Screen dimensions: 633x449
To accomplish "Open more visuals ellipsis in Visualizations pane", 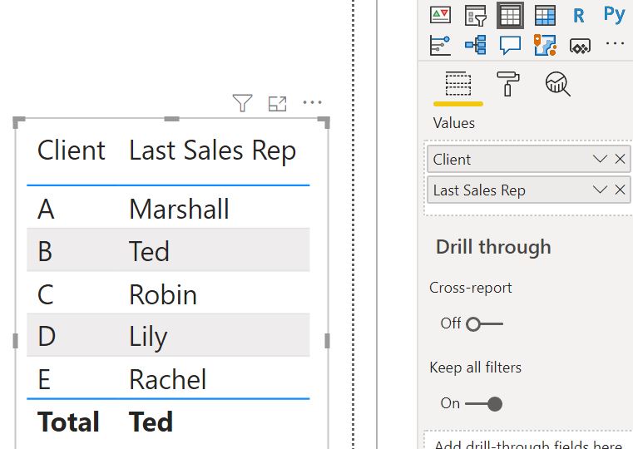I will (615, 43).
